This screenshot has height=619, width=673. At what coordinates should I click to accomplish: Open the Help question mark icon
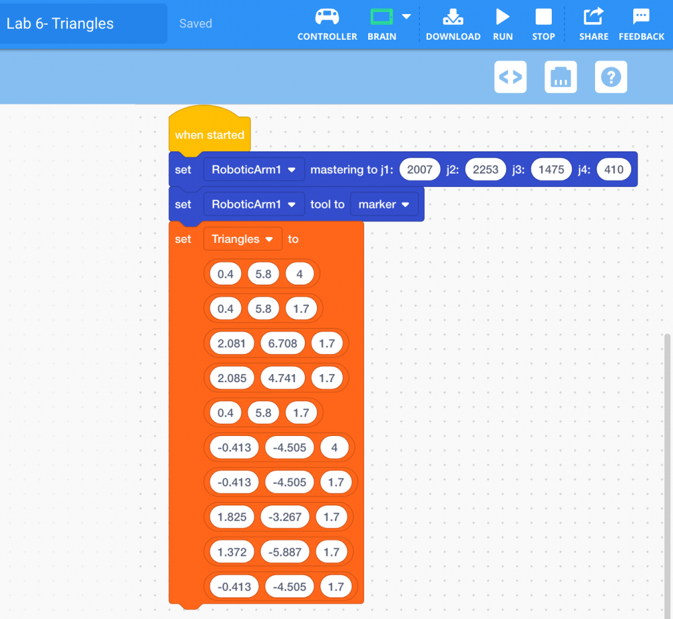611,77
